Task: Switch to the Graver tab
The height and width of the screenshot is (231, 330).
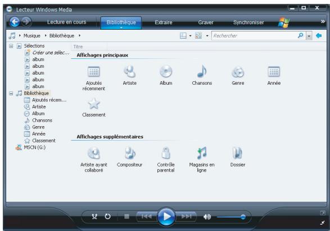Action: (x=206, y=22)
